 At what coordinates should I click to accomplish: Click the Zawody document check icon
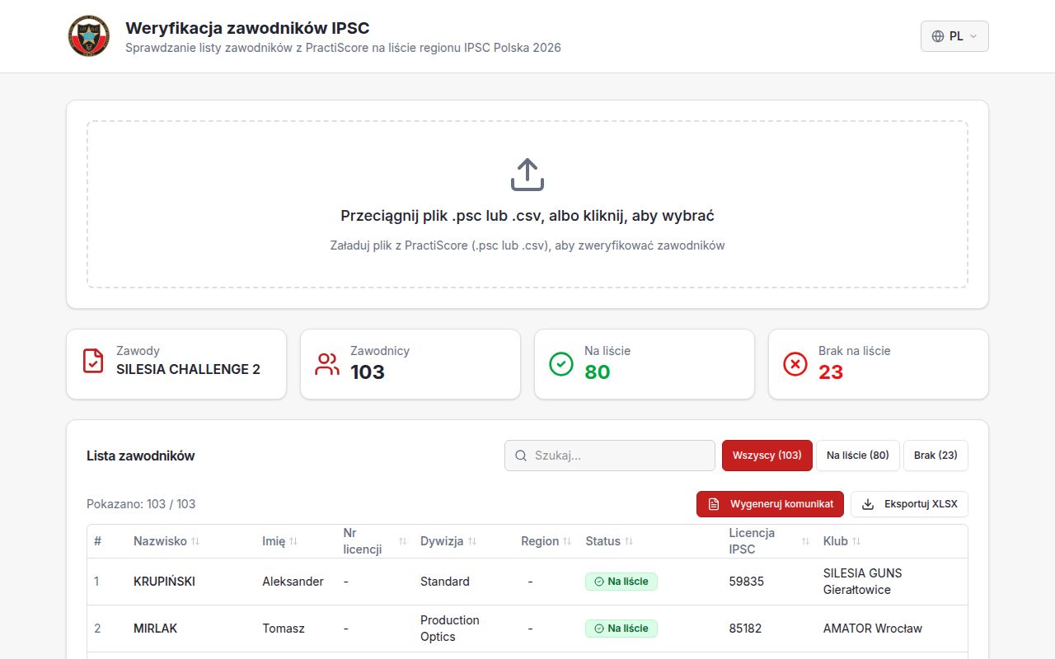coord(93,361)
